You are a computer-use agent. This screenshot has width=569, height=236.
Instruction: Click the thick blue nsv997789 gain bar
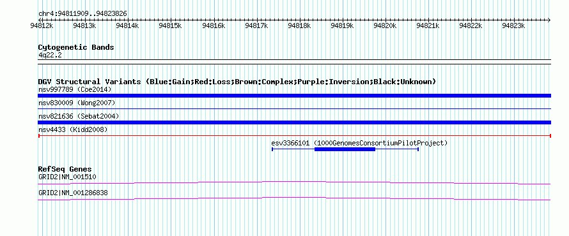(x=294, y=96)
